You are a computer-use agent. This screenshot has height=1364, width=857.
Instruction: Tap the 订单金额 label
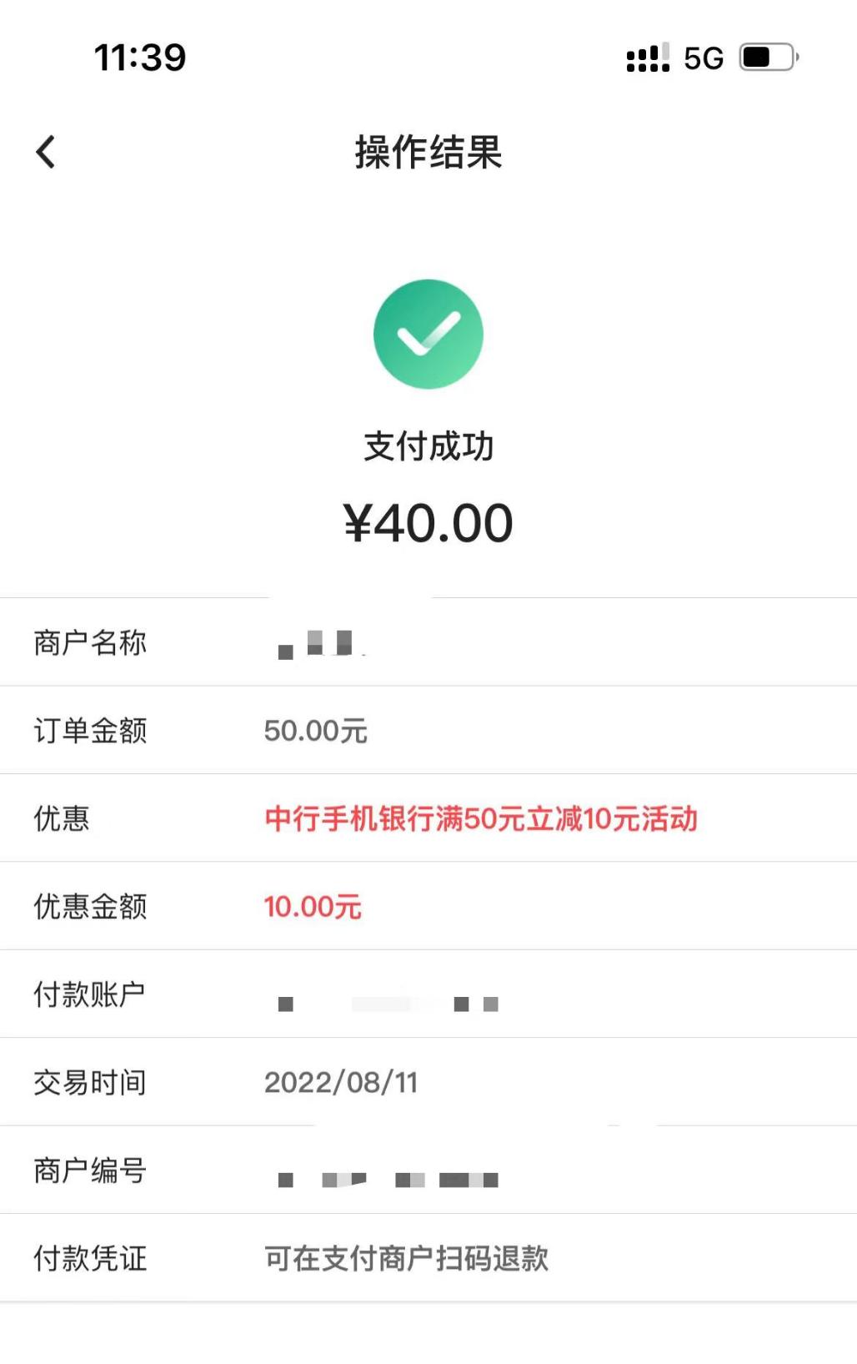point(90,731)
